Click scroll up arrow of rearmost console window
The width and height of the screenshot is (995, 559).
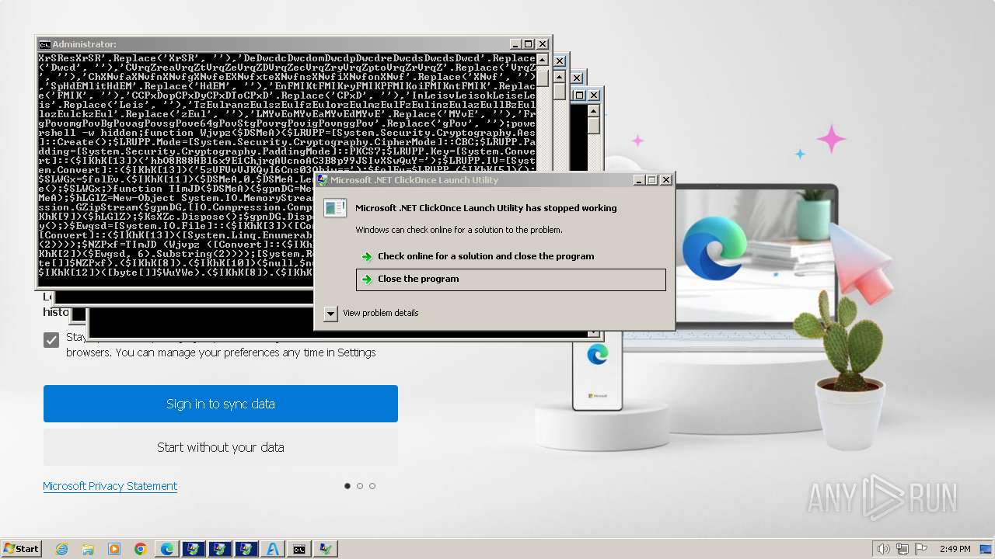593,110
